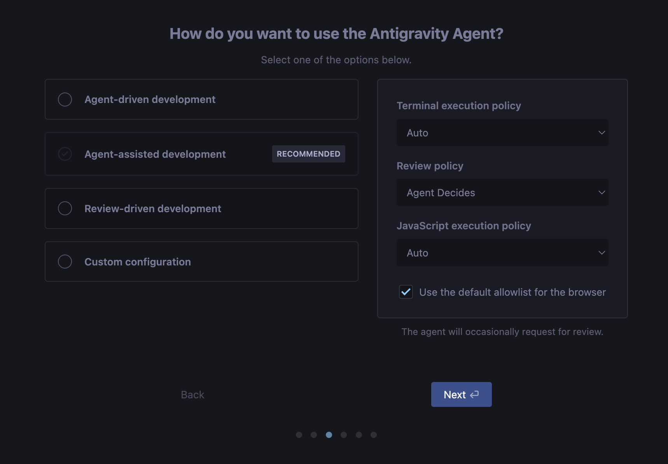Jump to first step pagination dot

(x=299, y=435)
